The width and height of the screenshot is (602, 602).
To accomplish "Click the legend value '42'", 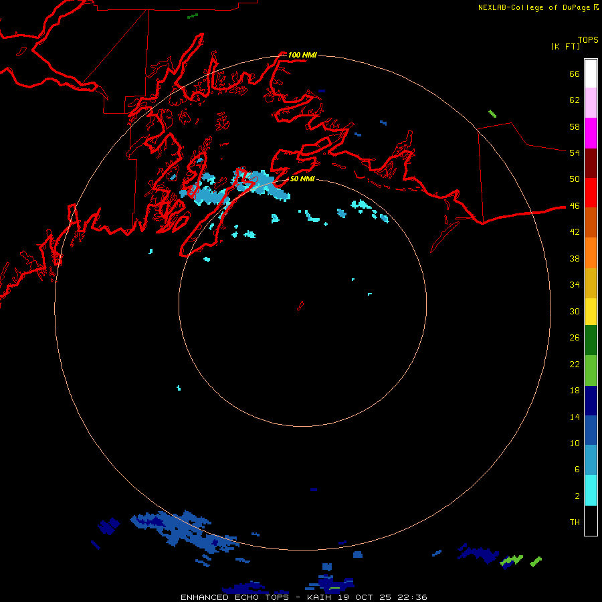I will pos(575,232).
